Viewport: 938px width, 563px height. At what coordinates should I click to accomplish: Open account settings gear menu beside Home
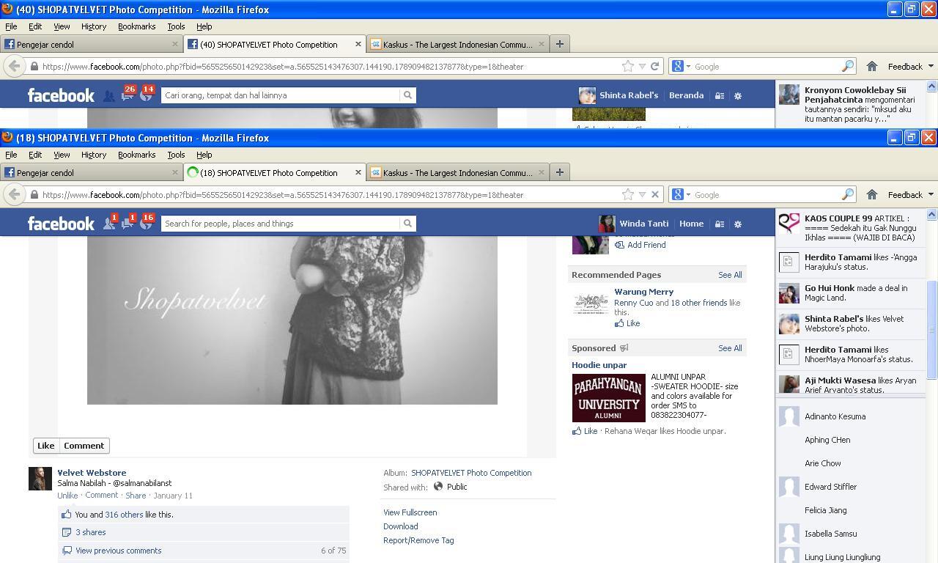click(738, 224)
